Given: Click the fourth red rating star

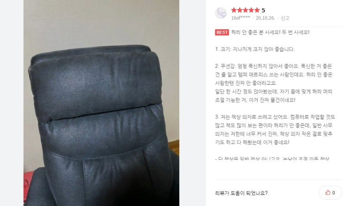Looking at the screenshot, I should (x=251, y=10).
